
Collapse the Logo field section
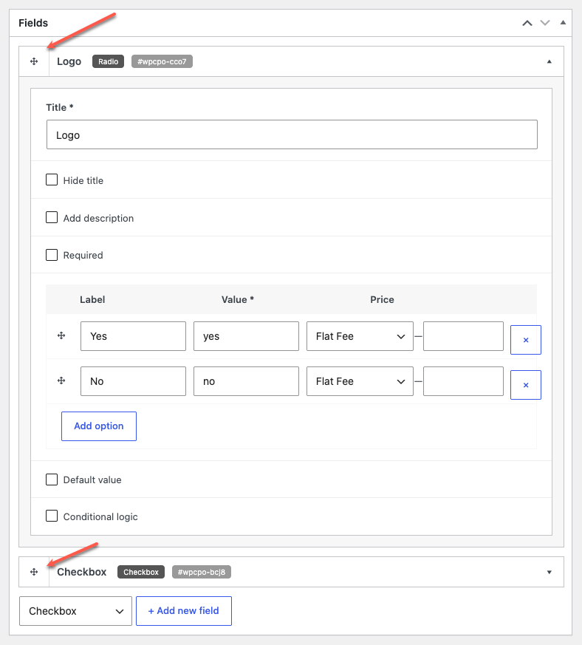[x=549, y=62]
